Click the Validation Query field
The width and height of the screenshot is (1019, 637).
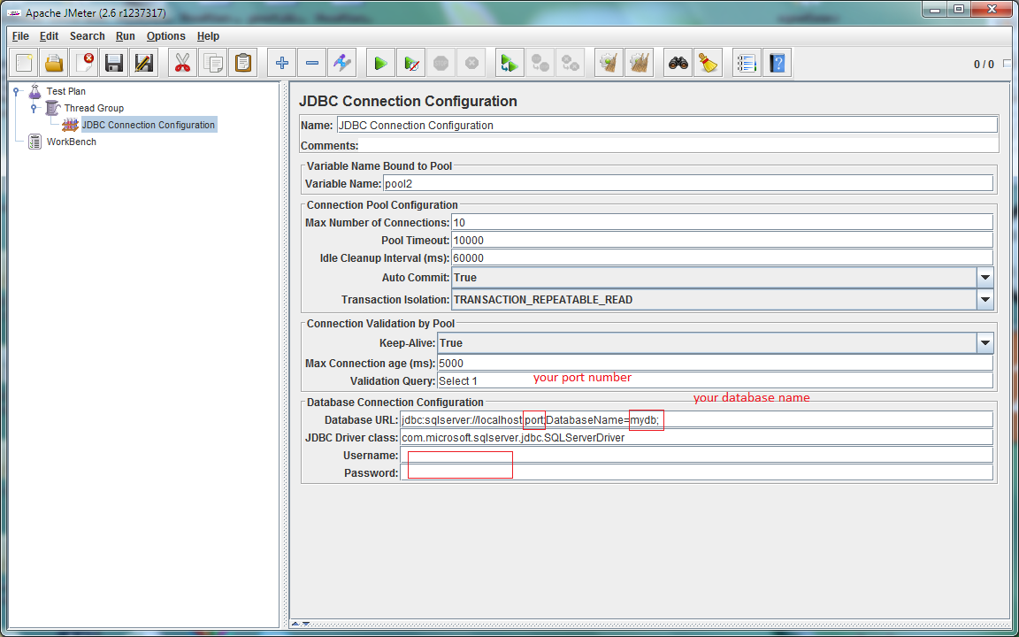point(715,381)
